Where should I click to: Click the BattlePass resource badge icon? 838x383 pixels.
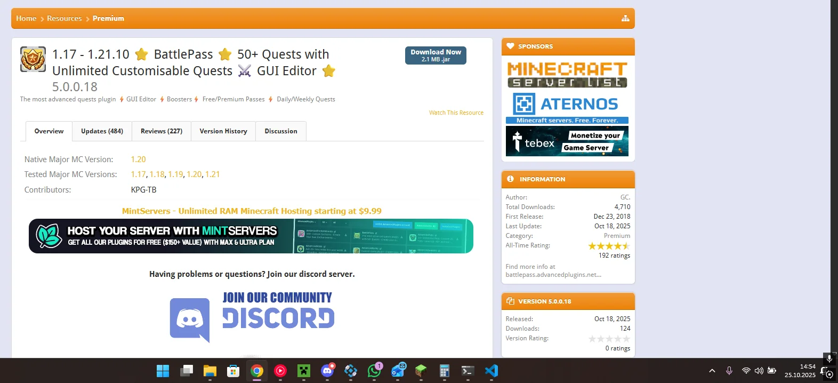[x=33, y=59]
